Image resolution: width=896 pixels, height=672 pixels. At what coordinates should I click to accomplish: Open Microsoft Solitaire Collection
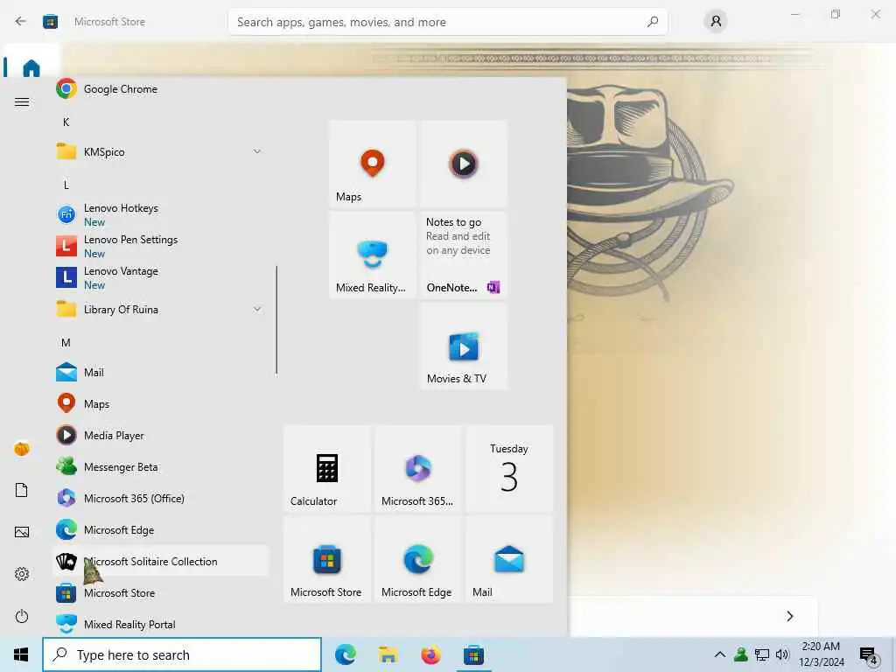tap(160, 562)
